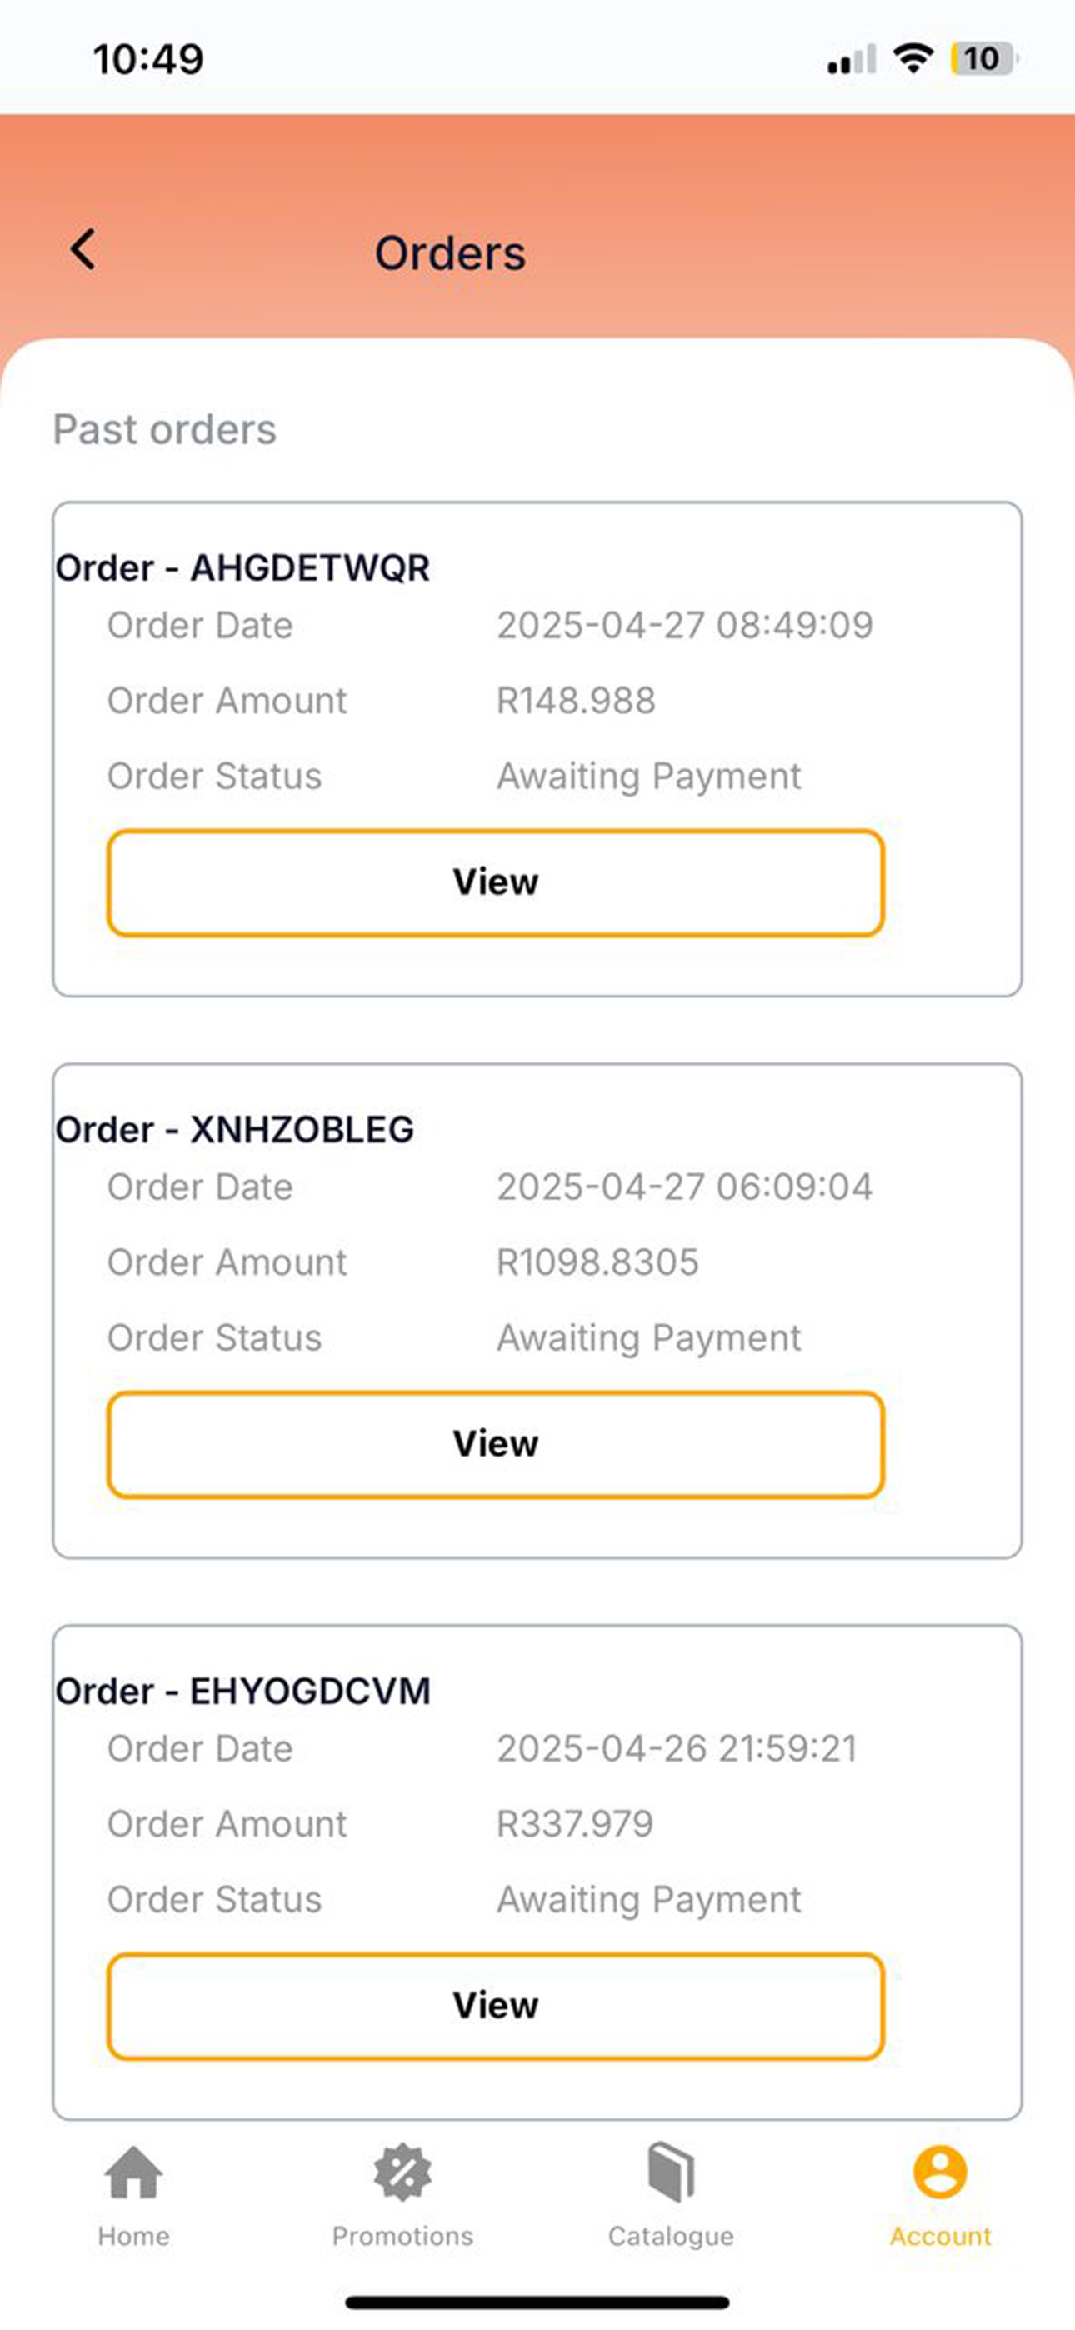View order XNHZOBLEG details
The height and width of the screenshot is (2330, 1075).
pyautogui.click(x=496, y=1444)
